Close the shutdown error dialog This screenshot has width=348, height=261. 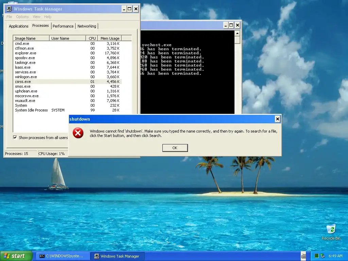tap(277, 119)
